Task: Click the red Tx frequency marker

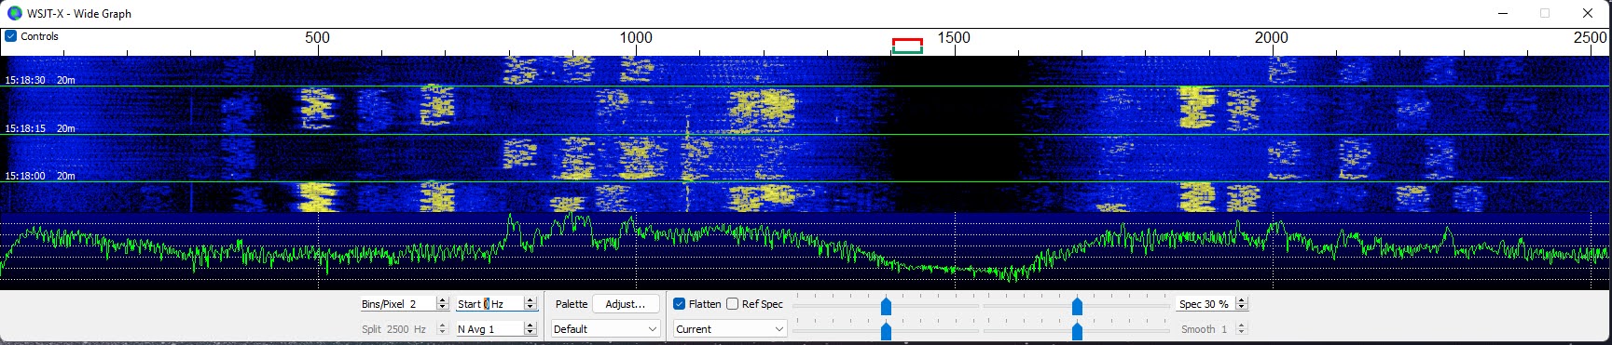Action: click(907, 42)
